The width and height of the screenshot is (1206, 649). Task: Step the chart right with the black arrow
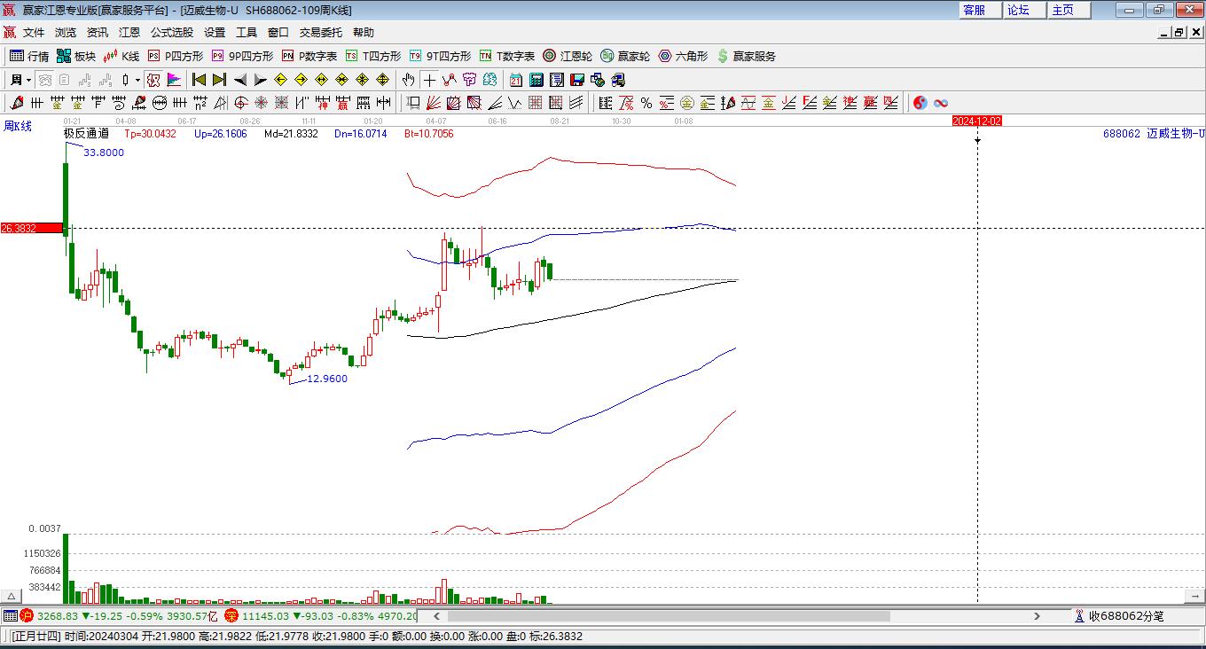[x=260, y=80]
